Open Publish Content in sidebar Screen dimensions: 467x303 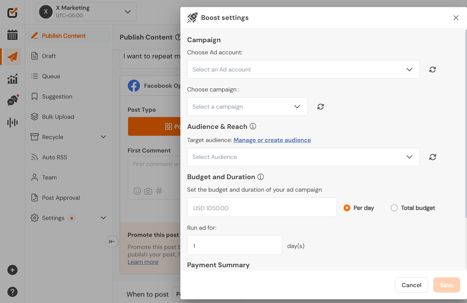(x=69, y=36)
